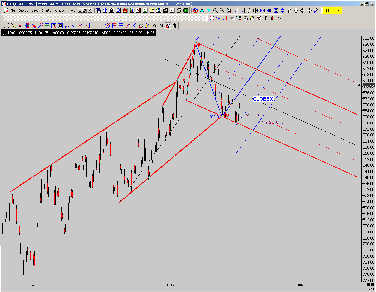This screenshot has width=376, height=292.
Task: Toggle the RUN playback button
Action: [232, 18]
